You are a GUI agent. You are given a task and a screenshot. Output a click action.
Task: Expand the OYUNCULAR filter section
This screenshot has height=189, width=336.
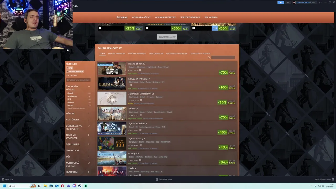coord(78,150)
